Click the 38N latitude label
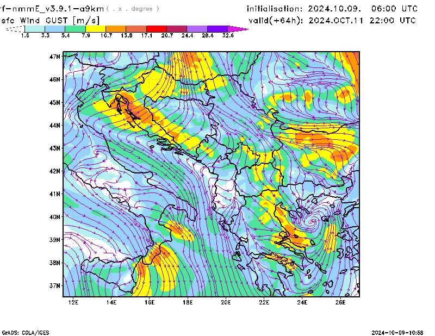Viewport: 435px width, 336px height. tap(55, 263)
